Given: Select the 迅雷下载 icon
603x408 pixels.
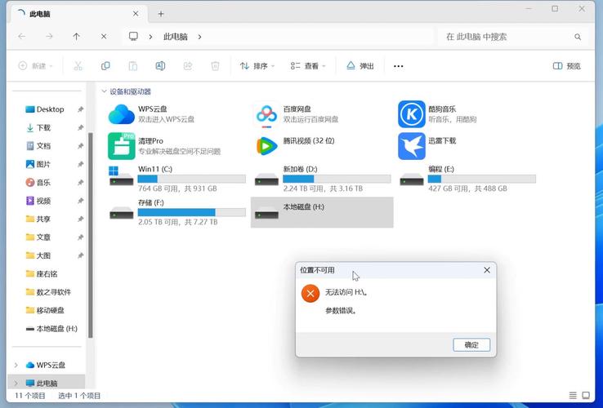Looking at the screenshot, I should (x=412, y=146).
